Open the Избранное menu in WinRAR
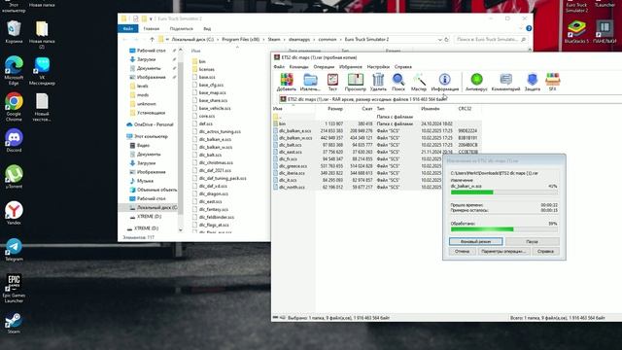Viewport: 622px width, 350px height. pyautogui.click(x=351, y=67)
